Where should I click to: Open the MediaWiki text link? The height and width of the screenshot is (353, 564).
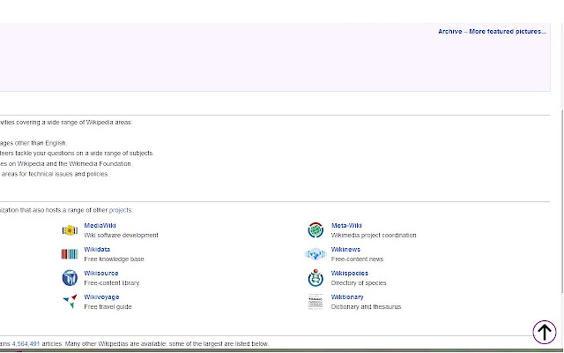point(100,225)
